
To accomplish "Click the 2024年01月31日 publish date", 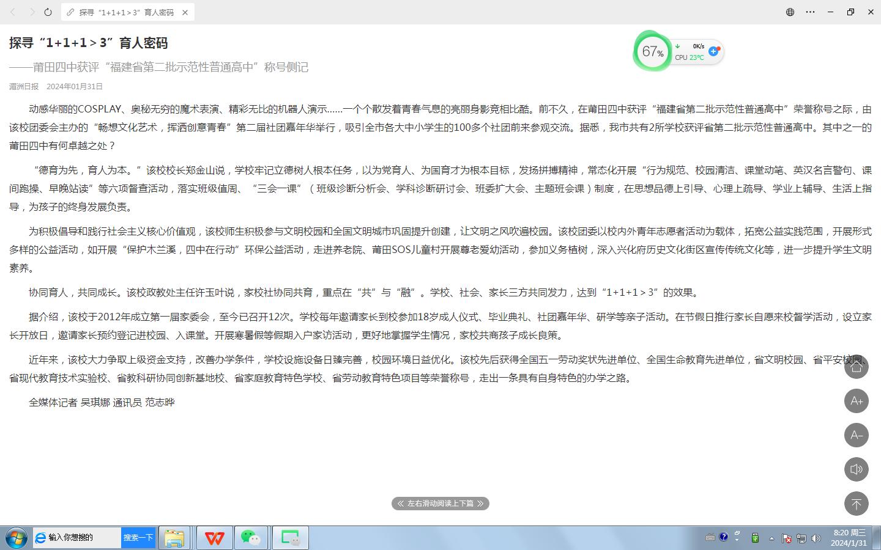I will point(75,87).
